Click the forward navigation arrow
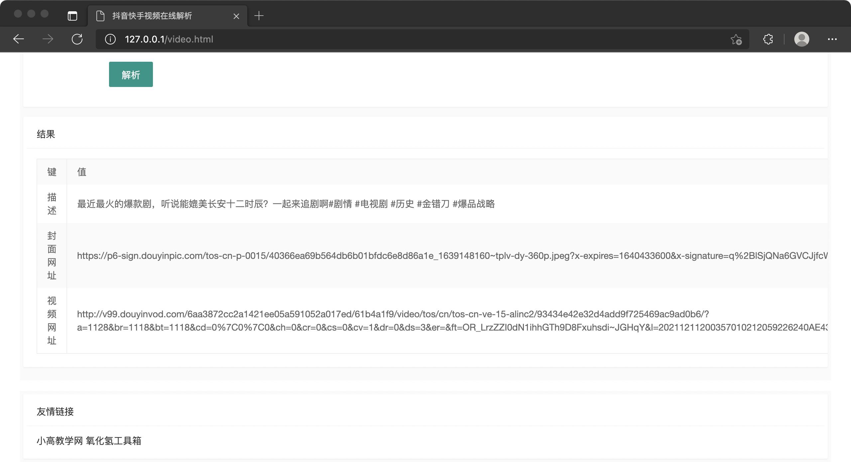This screenshot has height=462, width=851. tap(48, 39)
